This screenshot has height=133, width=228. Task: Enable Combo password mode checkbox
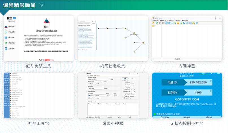coord(89,93)
